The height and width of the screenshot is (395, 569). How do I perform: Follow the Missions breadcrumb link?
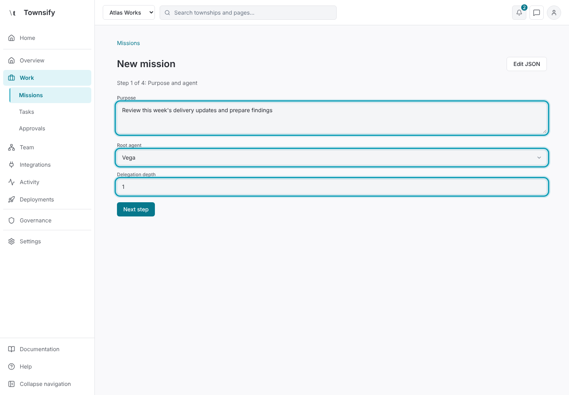pos(128,43)
